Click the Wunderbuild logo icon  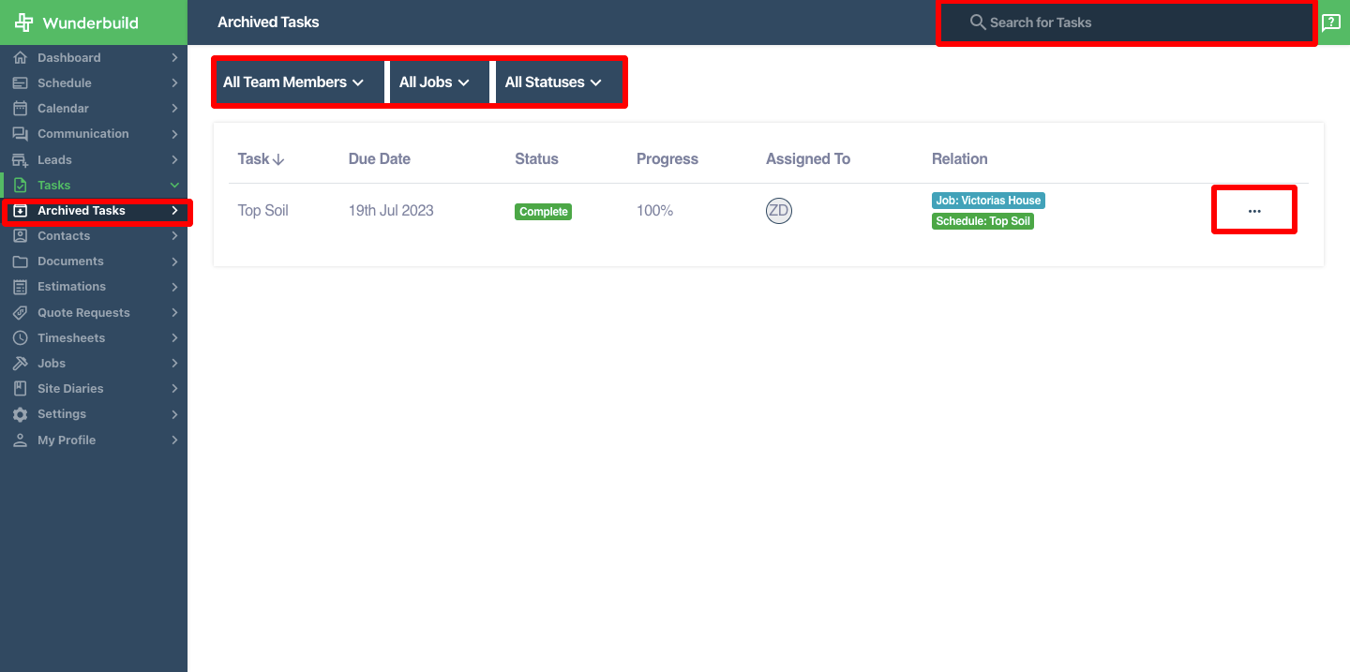point(23,22)
